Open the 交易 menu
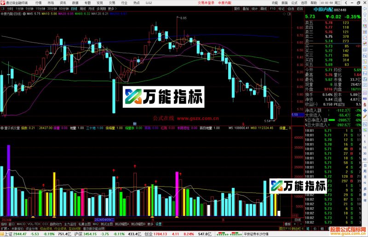Image resolution: width=368 pixels, height=237 pixels. click(x=112, y=3)
